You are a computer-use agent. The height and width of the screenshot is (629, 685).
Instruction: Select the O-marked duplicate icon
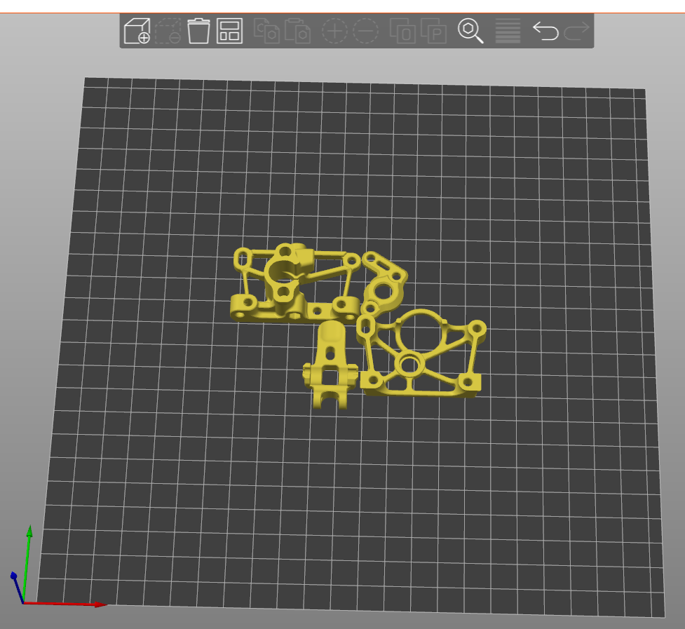404,32
